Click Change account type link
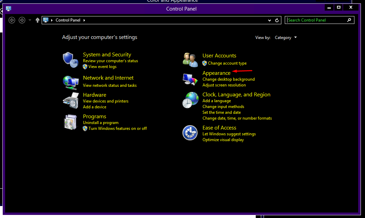Viewport: 365px width, 218px height. point(227,63)
